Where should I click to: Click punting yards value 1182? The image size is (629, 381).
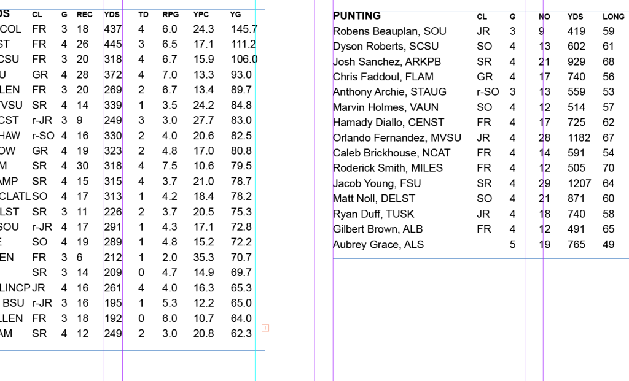coord(579,138)
